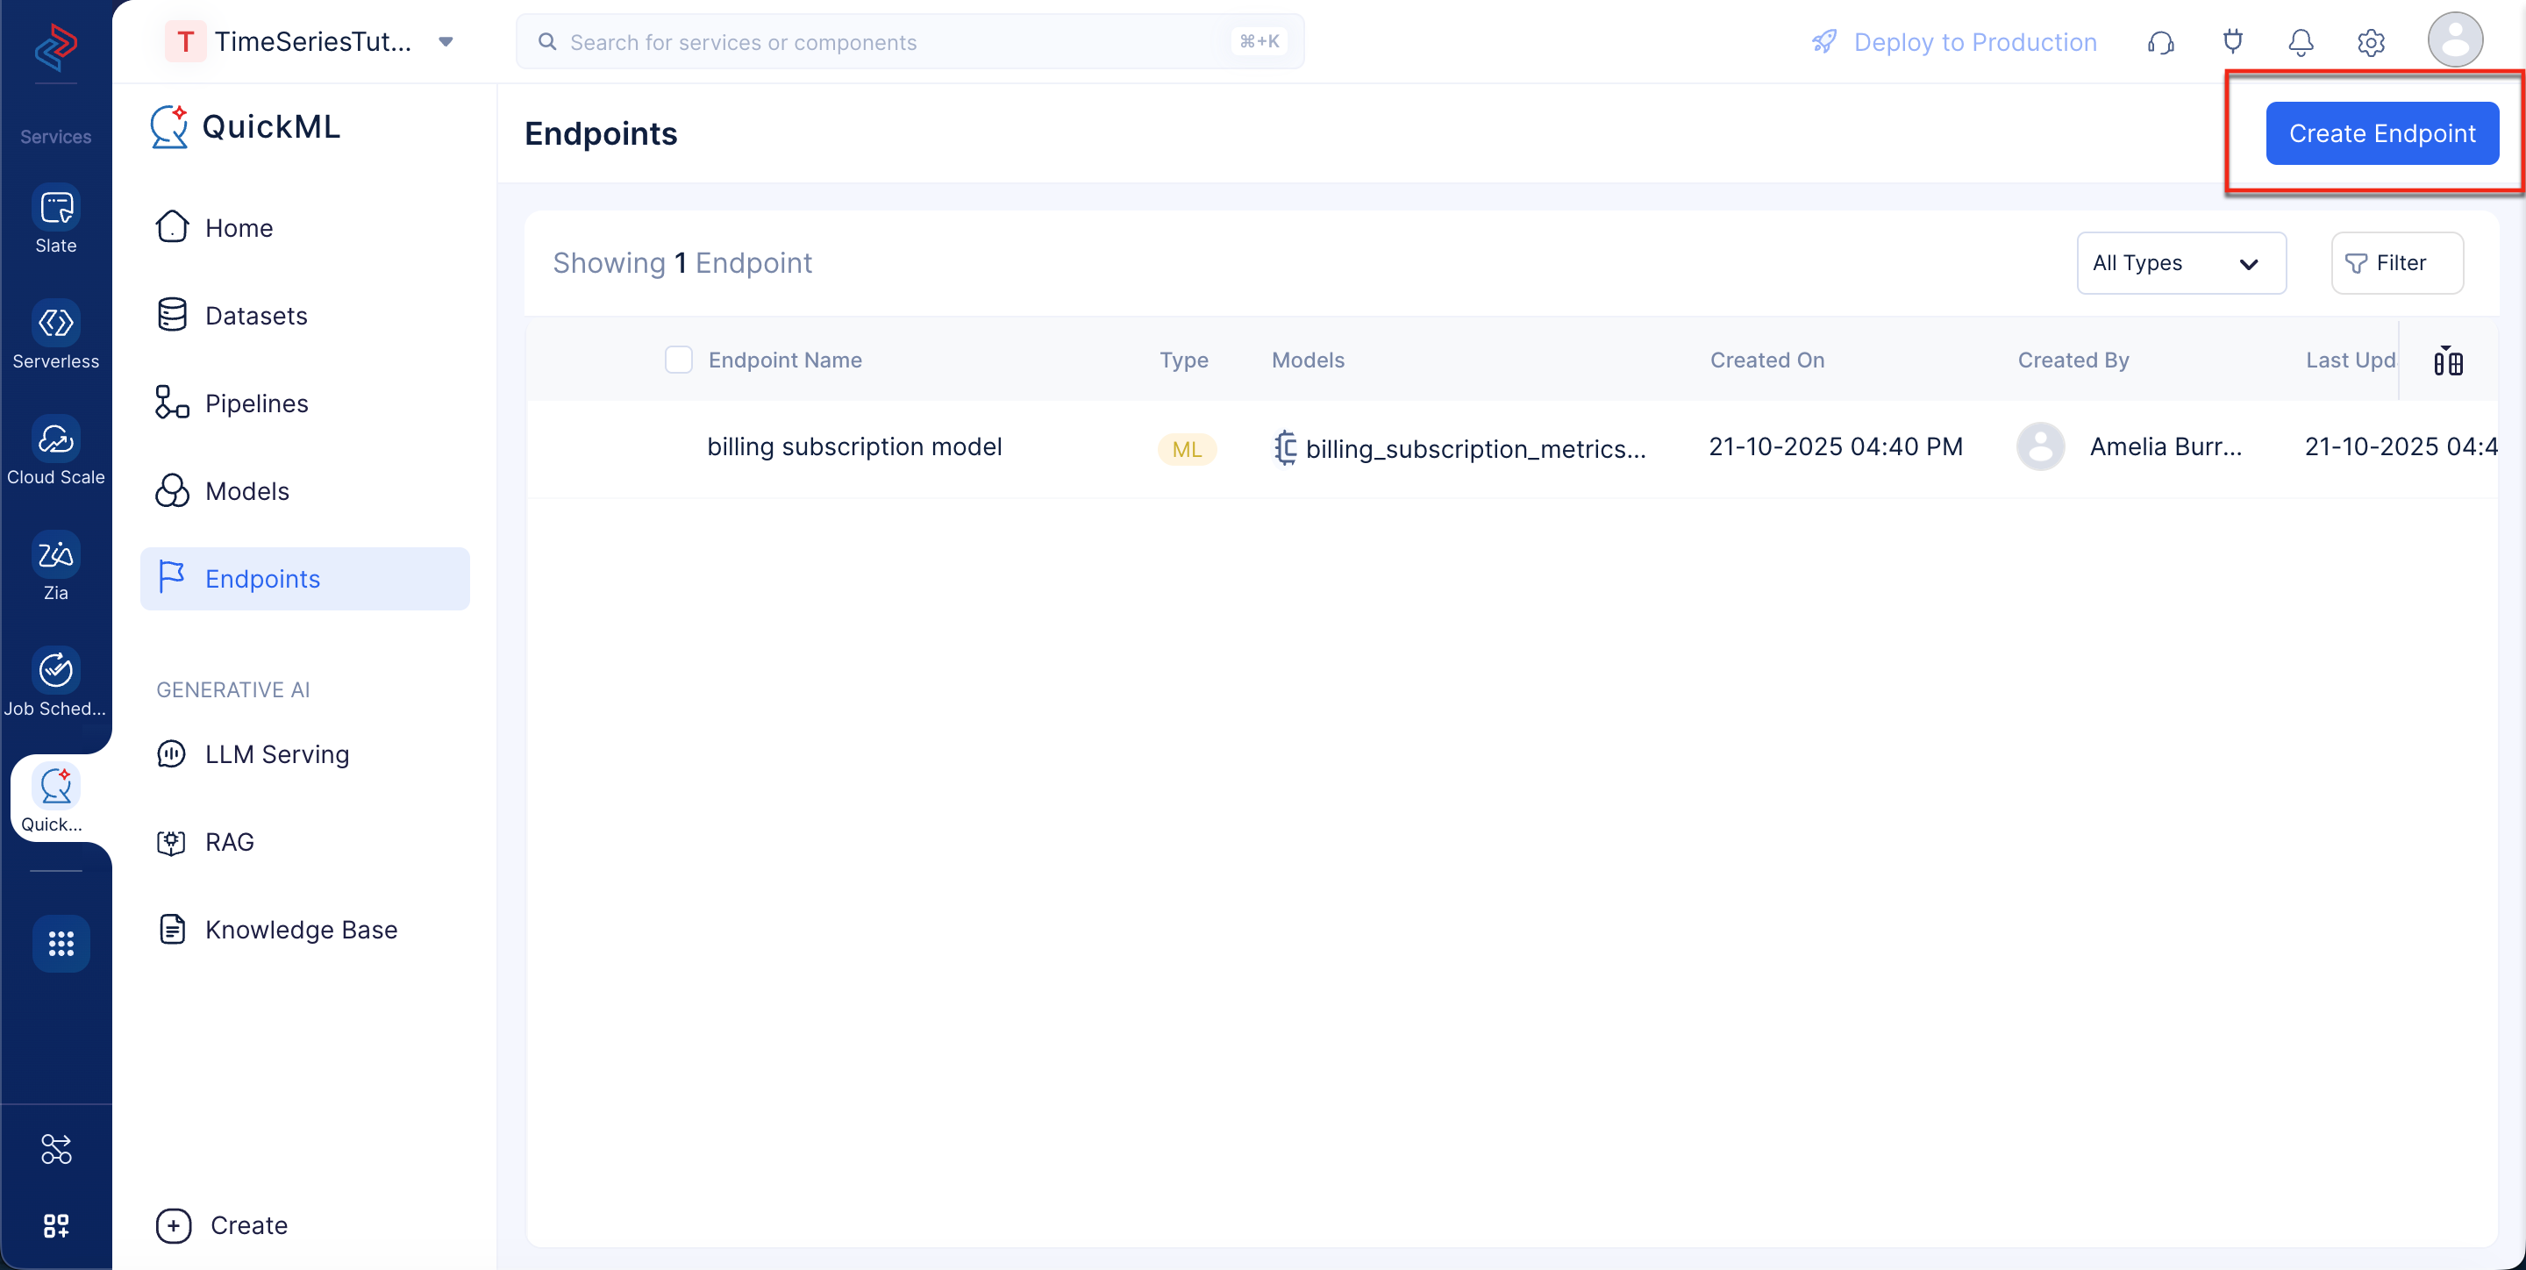2526x1270 pixels.
Task: Open the notifications bell
Action: (x=2301, y=42)
